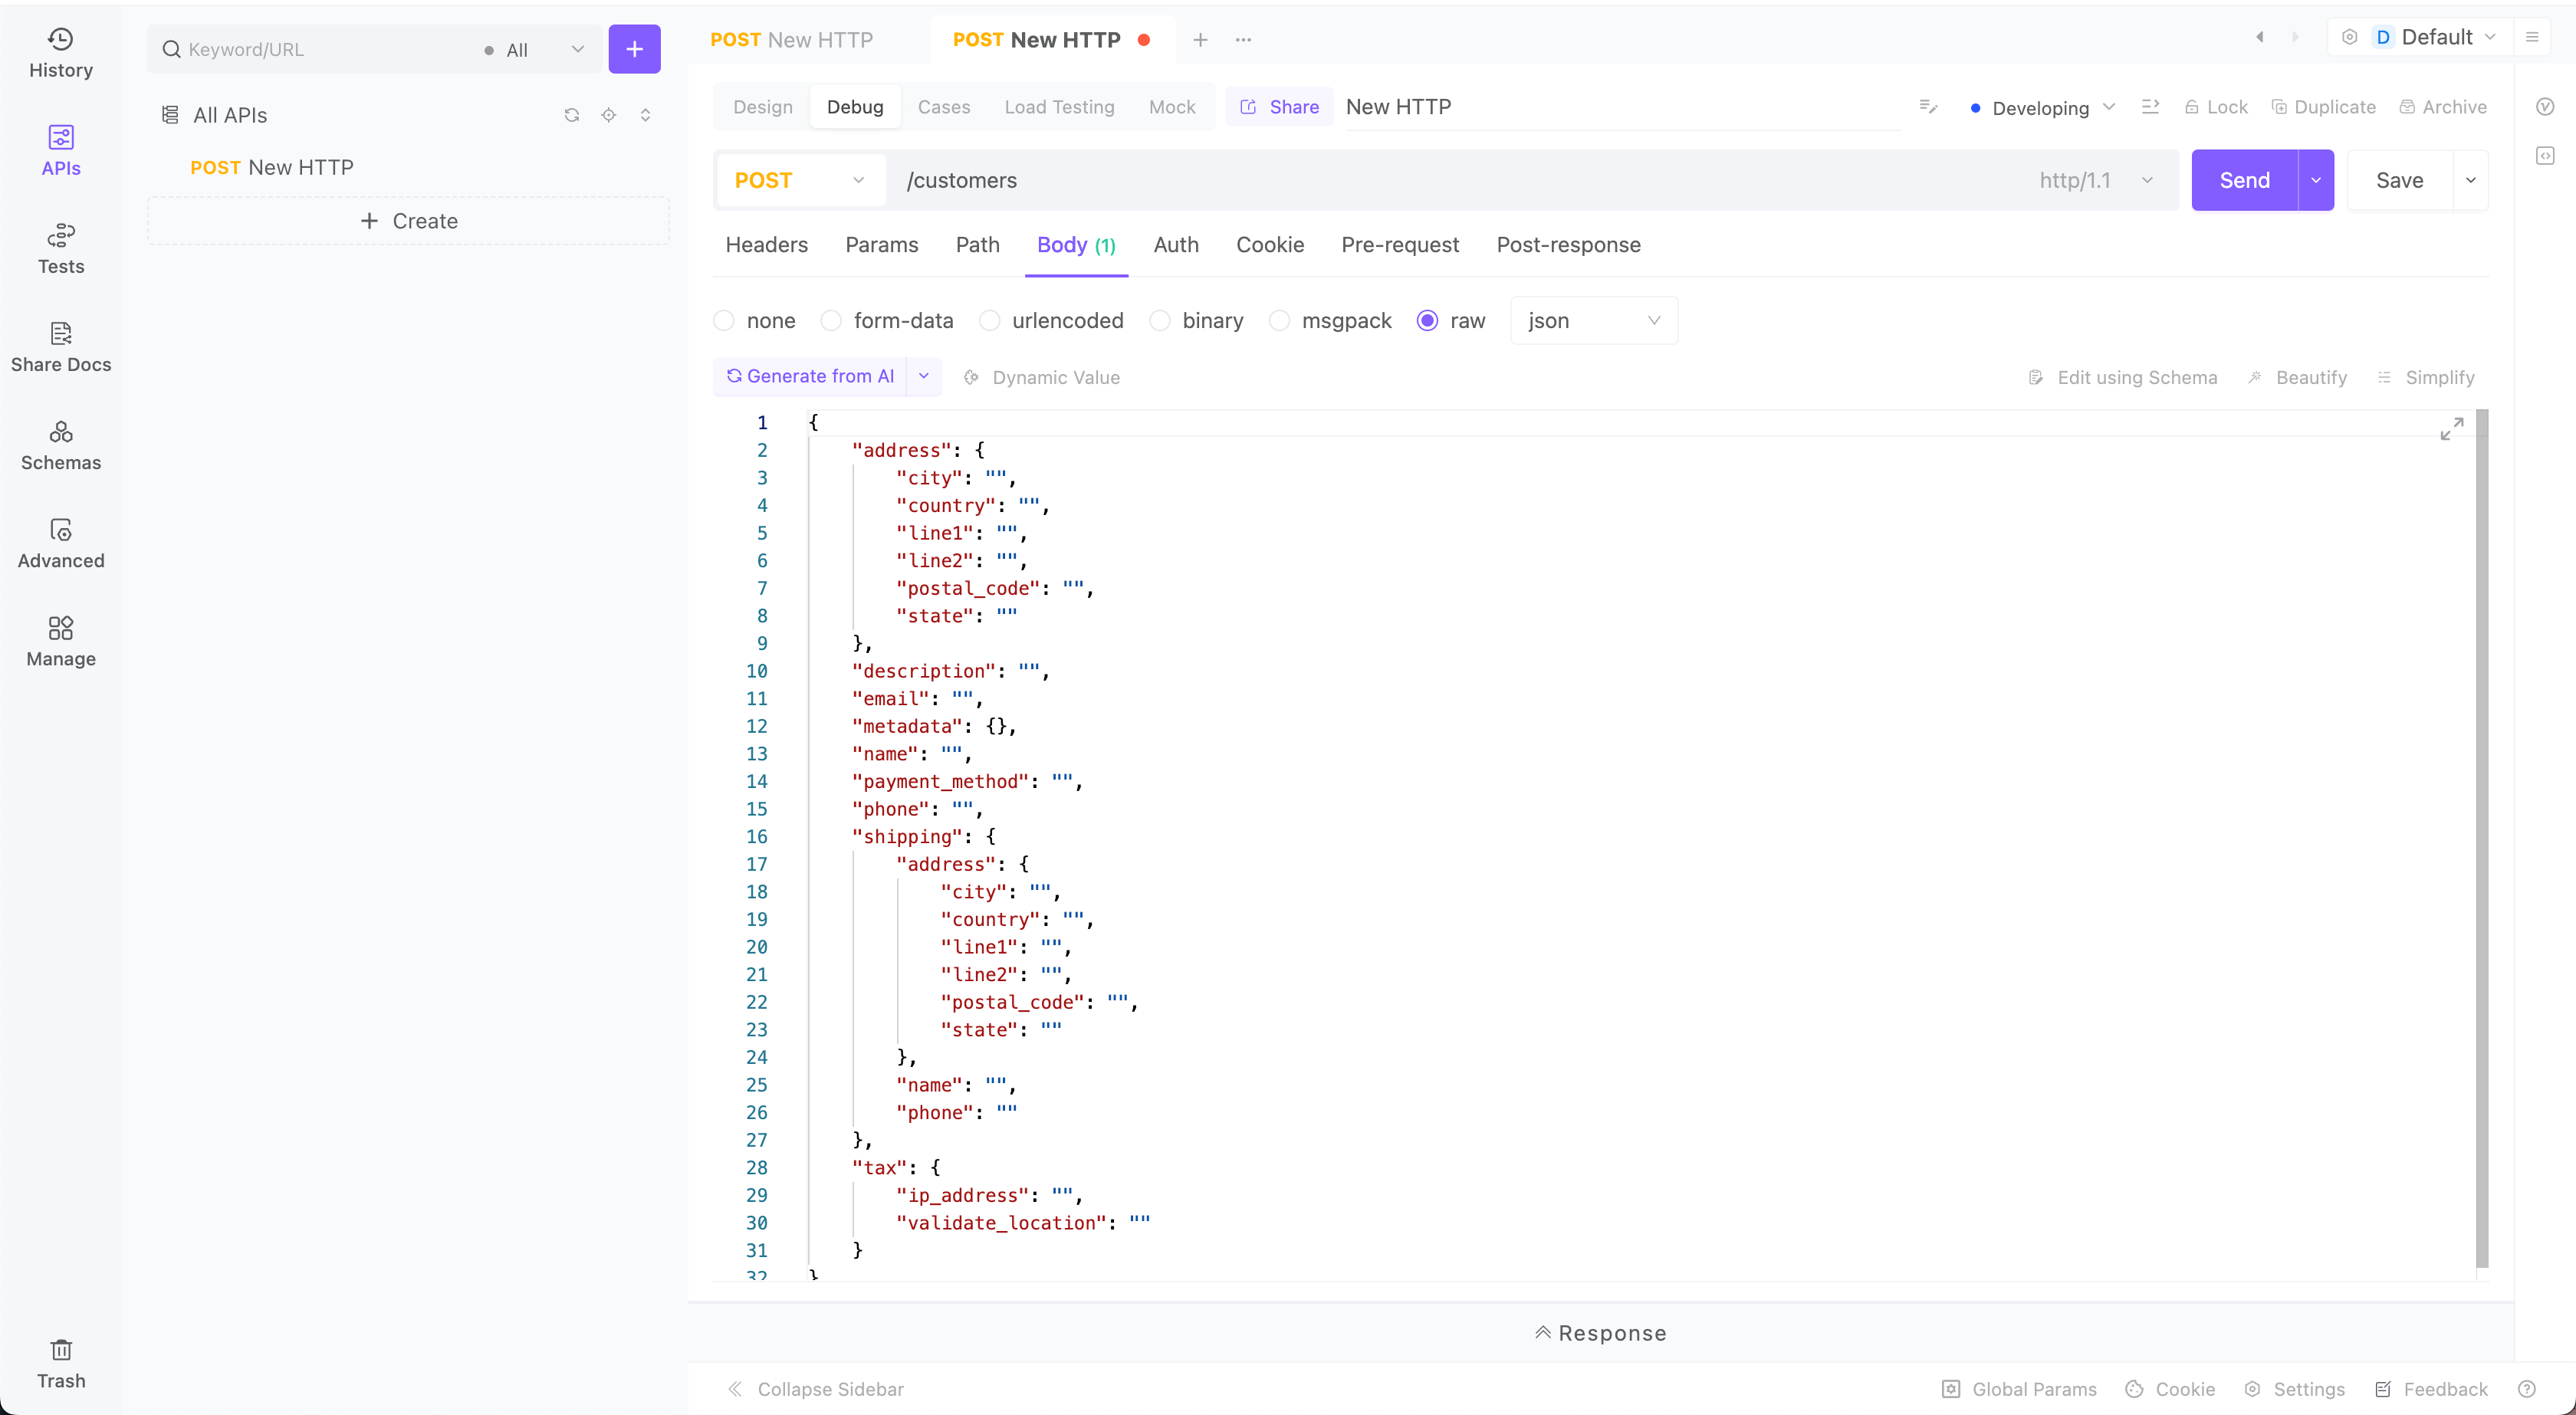Open the Pre-request tab
This screenshot has height=1415, width=2576.
(1400, 245)
